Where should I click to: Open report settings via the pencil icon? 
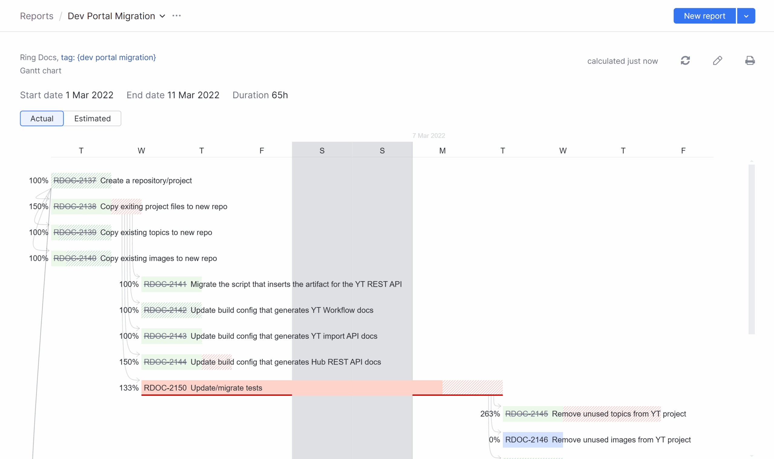(x=718, y=61)
